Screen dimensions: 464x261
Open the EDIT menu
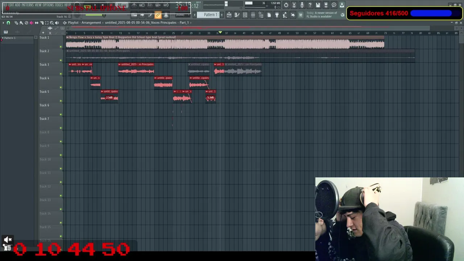click(11, 5)
